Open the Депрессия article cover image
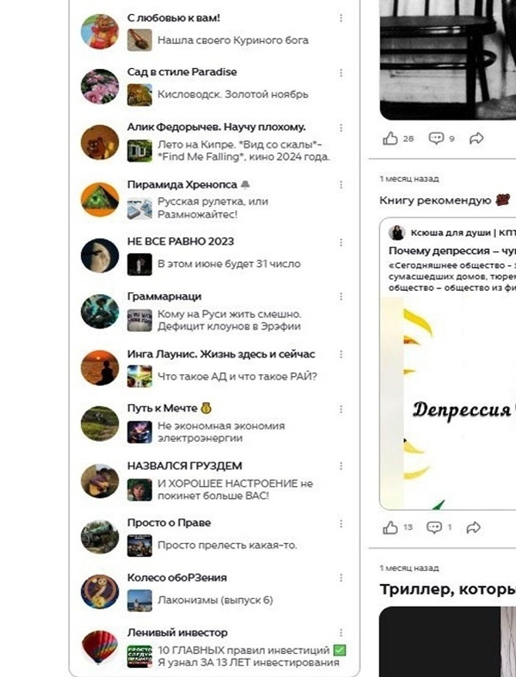This screenshot has width=516, height=677. coord(448,403)
